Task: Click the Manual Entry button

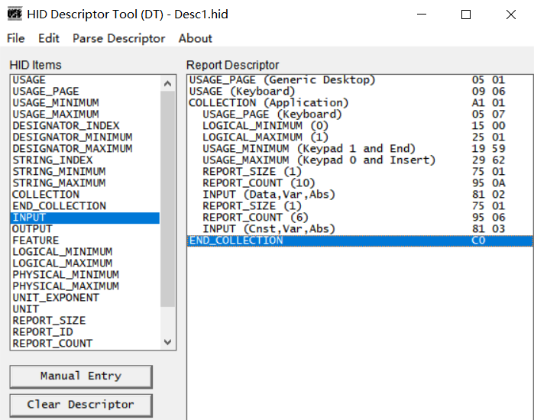Action: 81,376
